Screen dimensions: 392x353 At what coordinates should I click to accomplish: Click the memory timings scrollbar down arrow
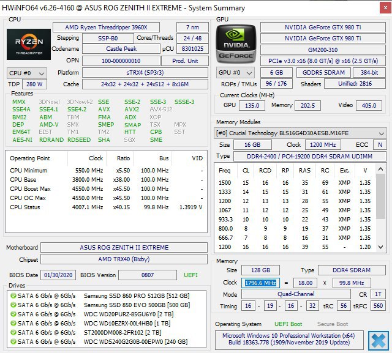380,247
